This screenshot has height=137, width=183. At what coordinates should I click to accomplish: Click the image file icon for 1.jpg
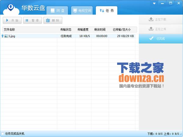coord(6,36)
